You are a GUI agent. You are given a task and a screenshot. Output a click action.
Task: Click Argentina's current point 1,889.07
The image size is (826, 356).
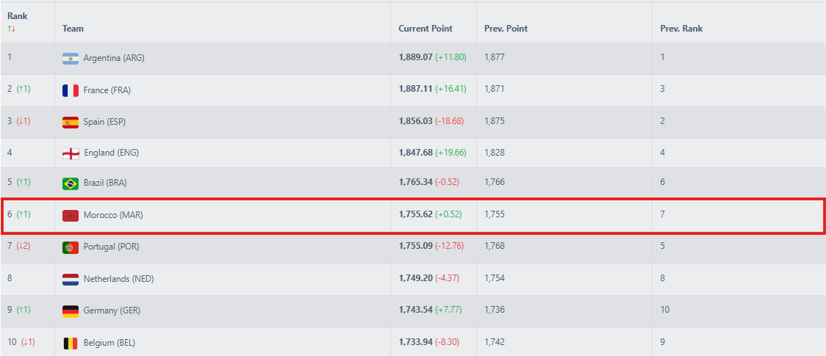[416, 57]
